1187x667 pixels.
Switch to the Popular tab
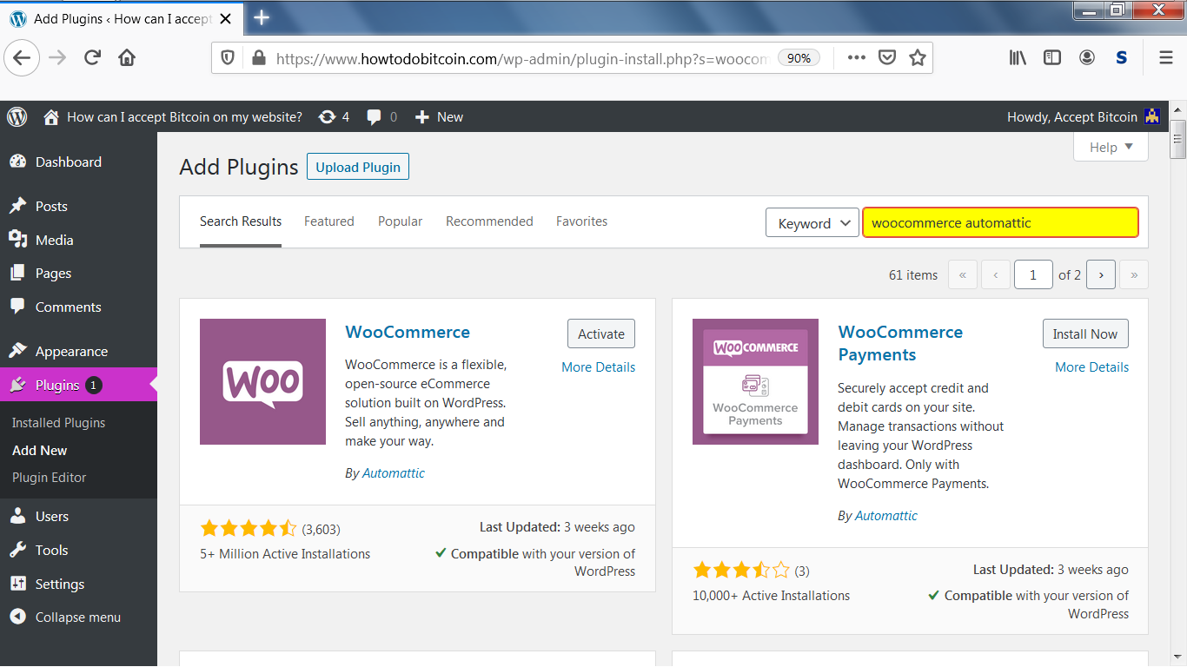coord(401,221)
